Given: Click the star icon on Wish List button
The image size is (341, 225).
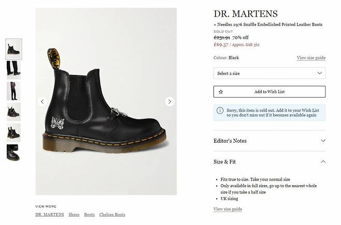Looking at the screenshot, I should pos(221,92).
